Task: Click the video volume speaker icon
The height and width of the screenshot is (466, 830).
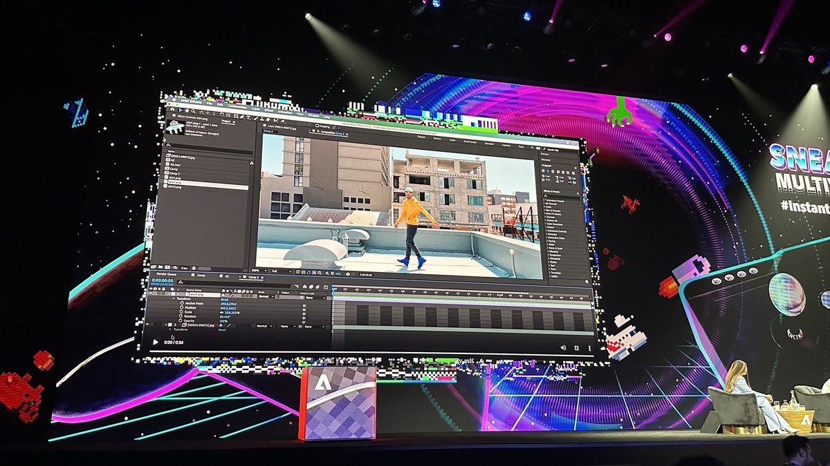Action: (562, 347)
